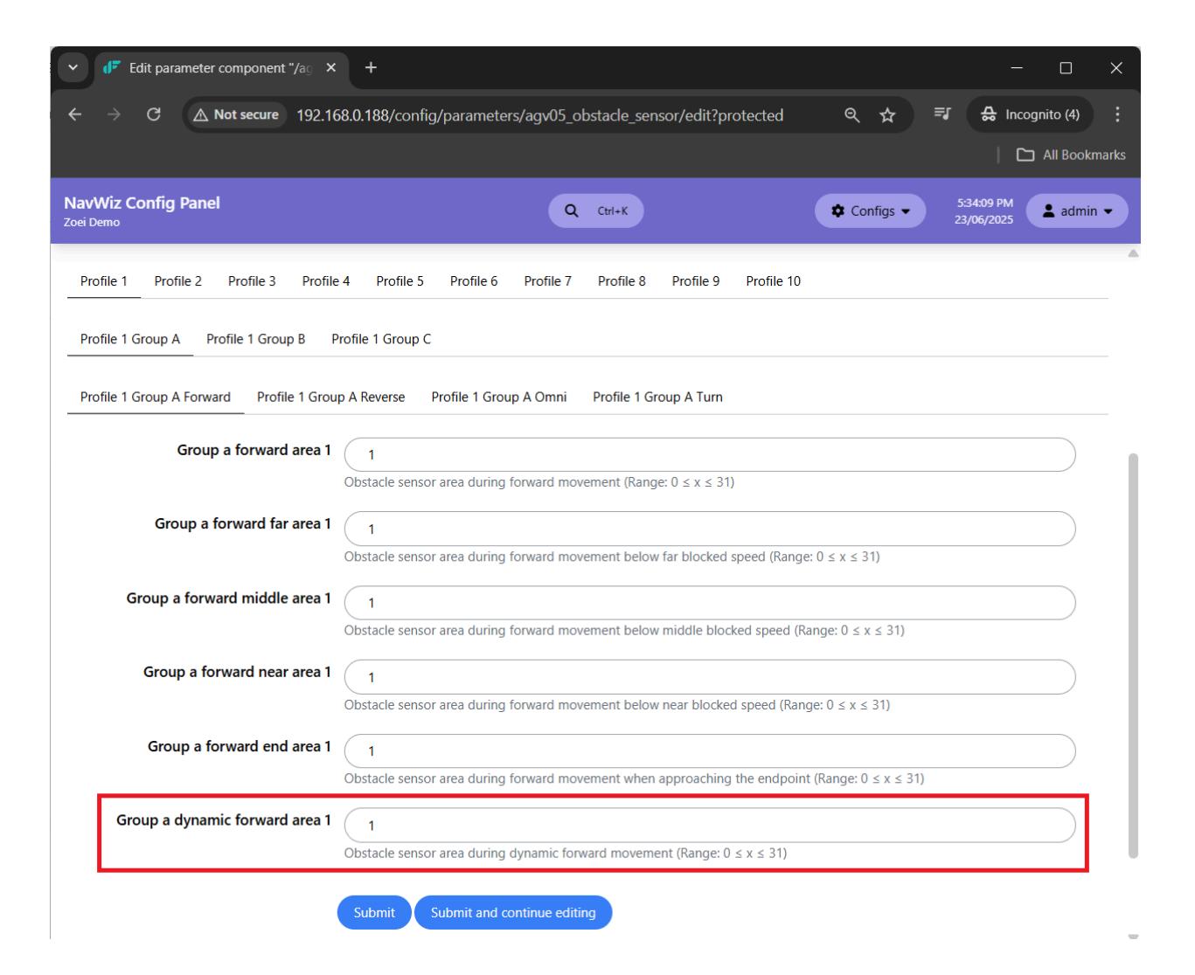Screen dimensions: 1195x975
Task: Click the NavWiz Config Panel title
Action: click(x=142, y=203)
